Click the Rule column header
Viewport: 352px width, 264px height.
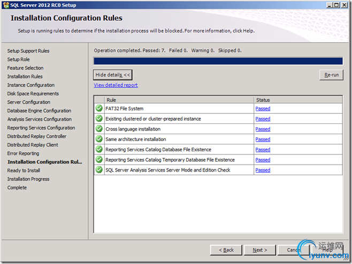point(179,100)
